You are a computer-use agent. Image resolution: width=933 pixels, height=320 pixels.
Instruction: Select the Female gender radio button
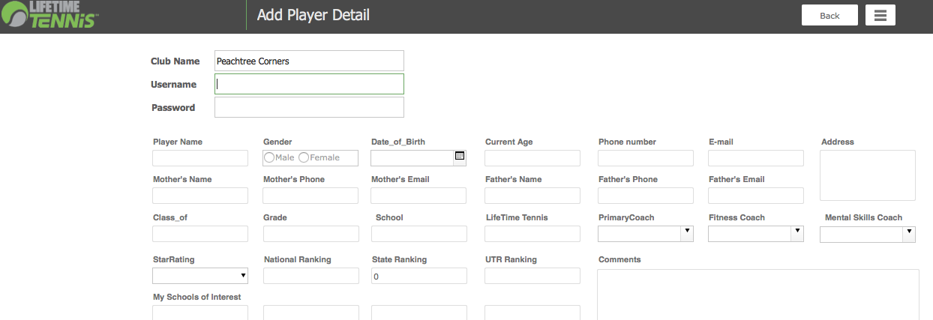coord(304,157)
